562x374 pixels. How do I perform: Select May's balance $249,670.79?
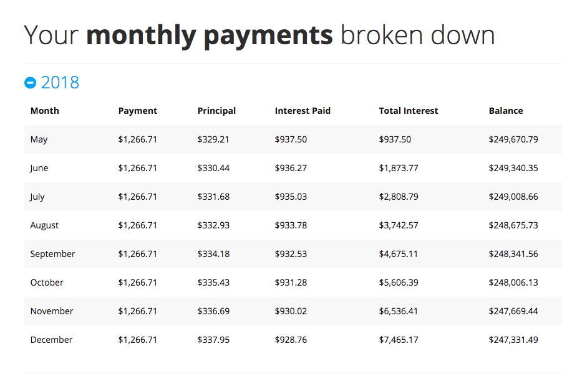tap(513, 139)
